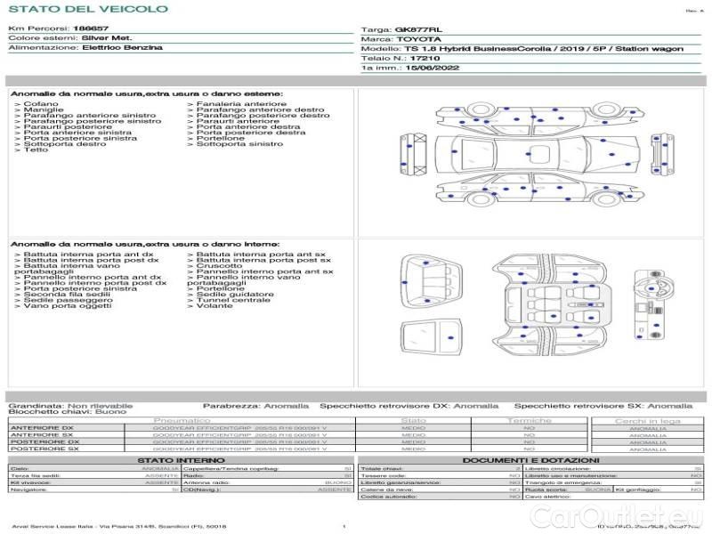Click the trunk interior diagram
Image resolution: width=712 pixels, height=534 pixels.
tap(431, 281)
